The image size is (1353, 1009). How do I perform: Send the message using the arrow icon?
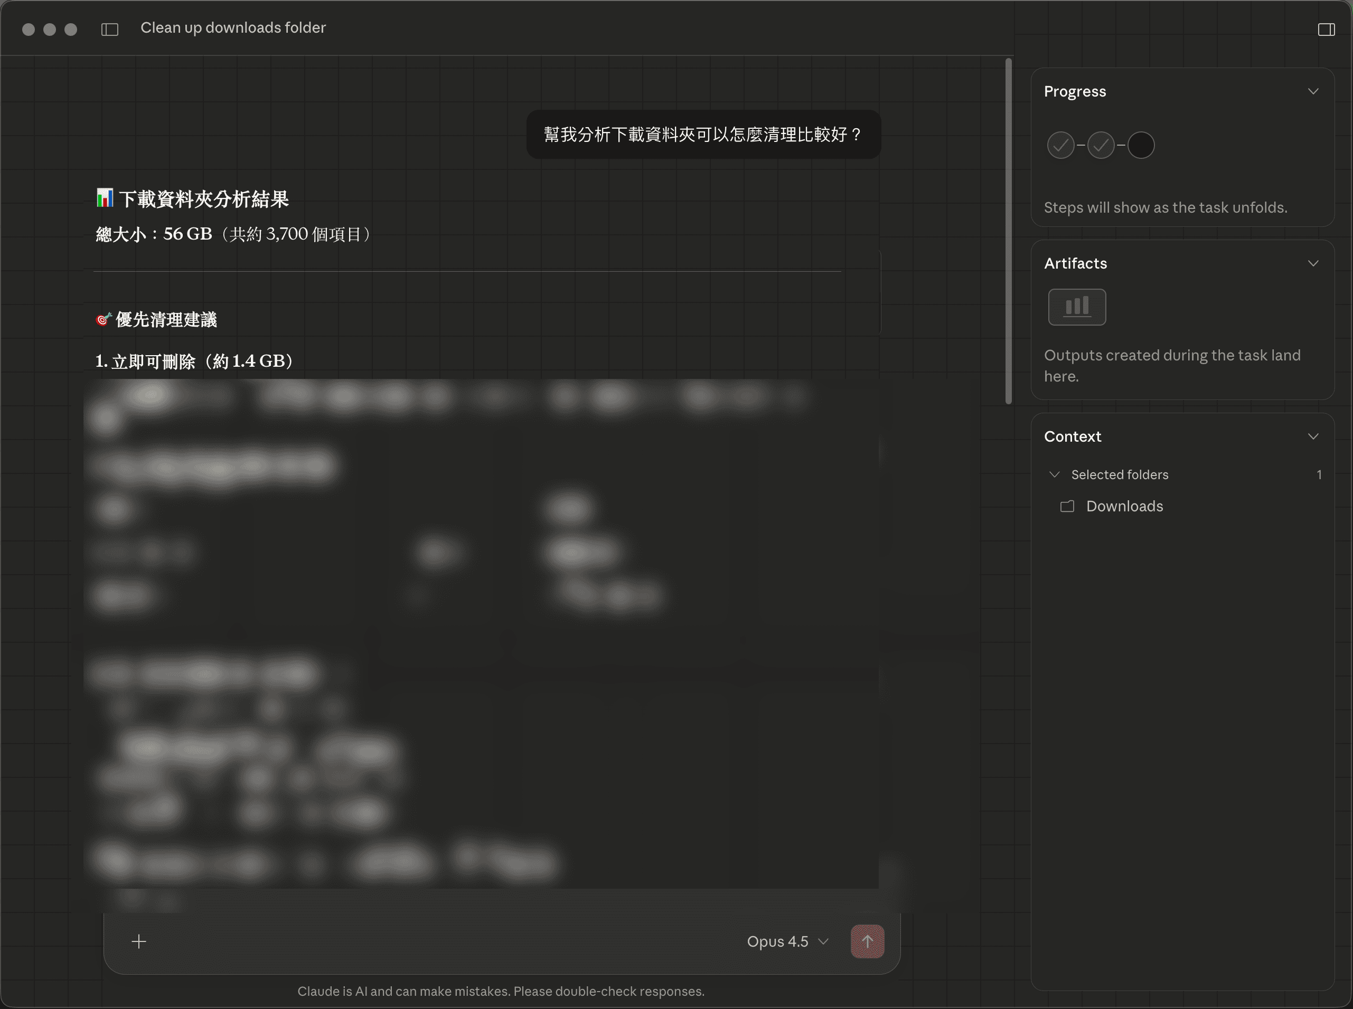tap(867, 941)
